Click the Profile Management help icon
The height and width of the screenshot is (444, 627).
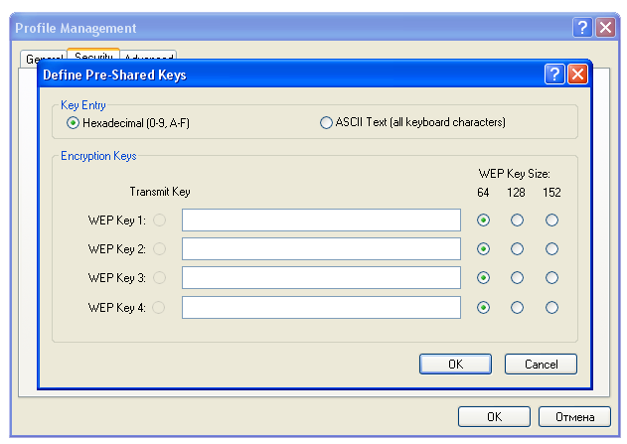583,28
